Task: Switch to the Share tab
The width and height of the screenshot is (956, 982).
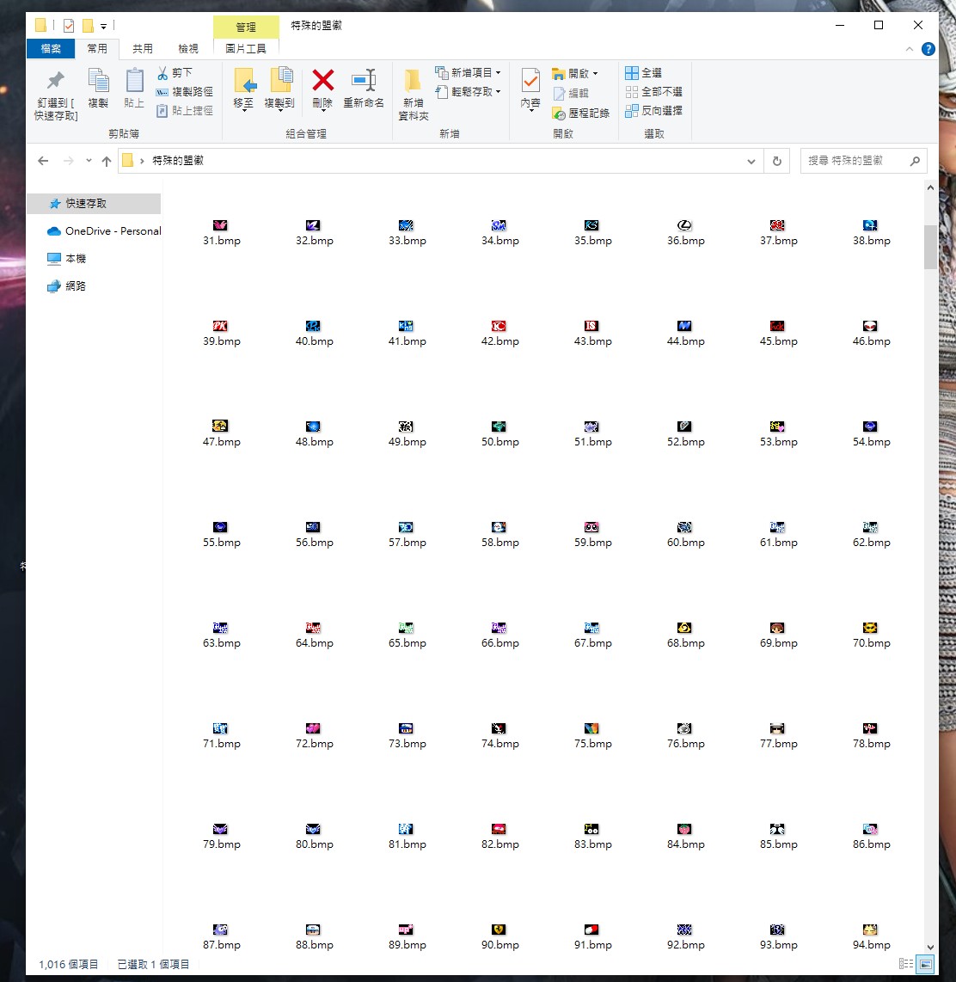Action: pyautogui.click(x=143, y=49)
